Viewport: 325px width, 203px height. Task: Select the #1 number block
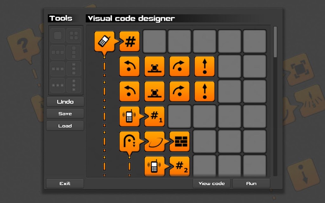point(155,117)
